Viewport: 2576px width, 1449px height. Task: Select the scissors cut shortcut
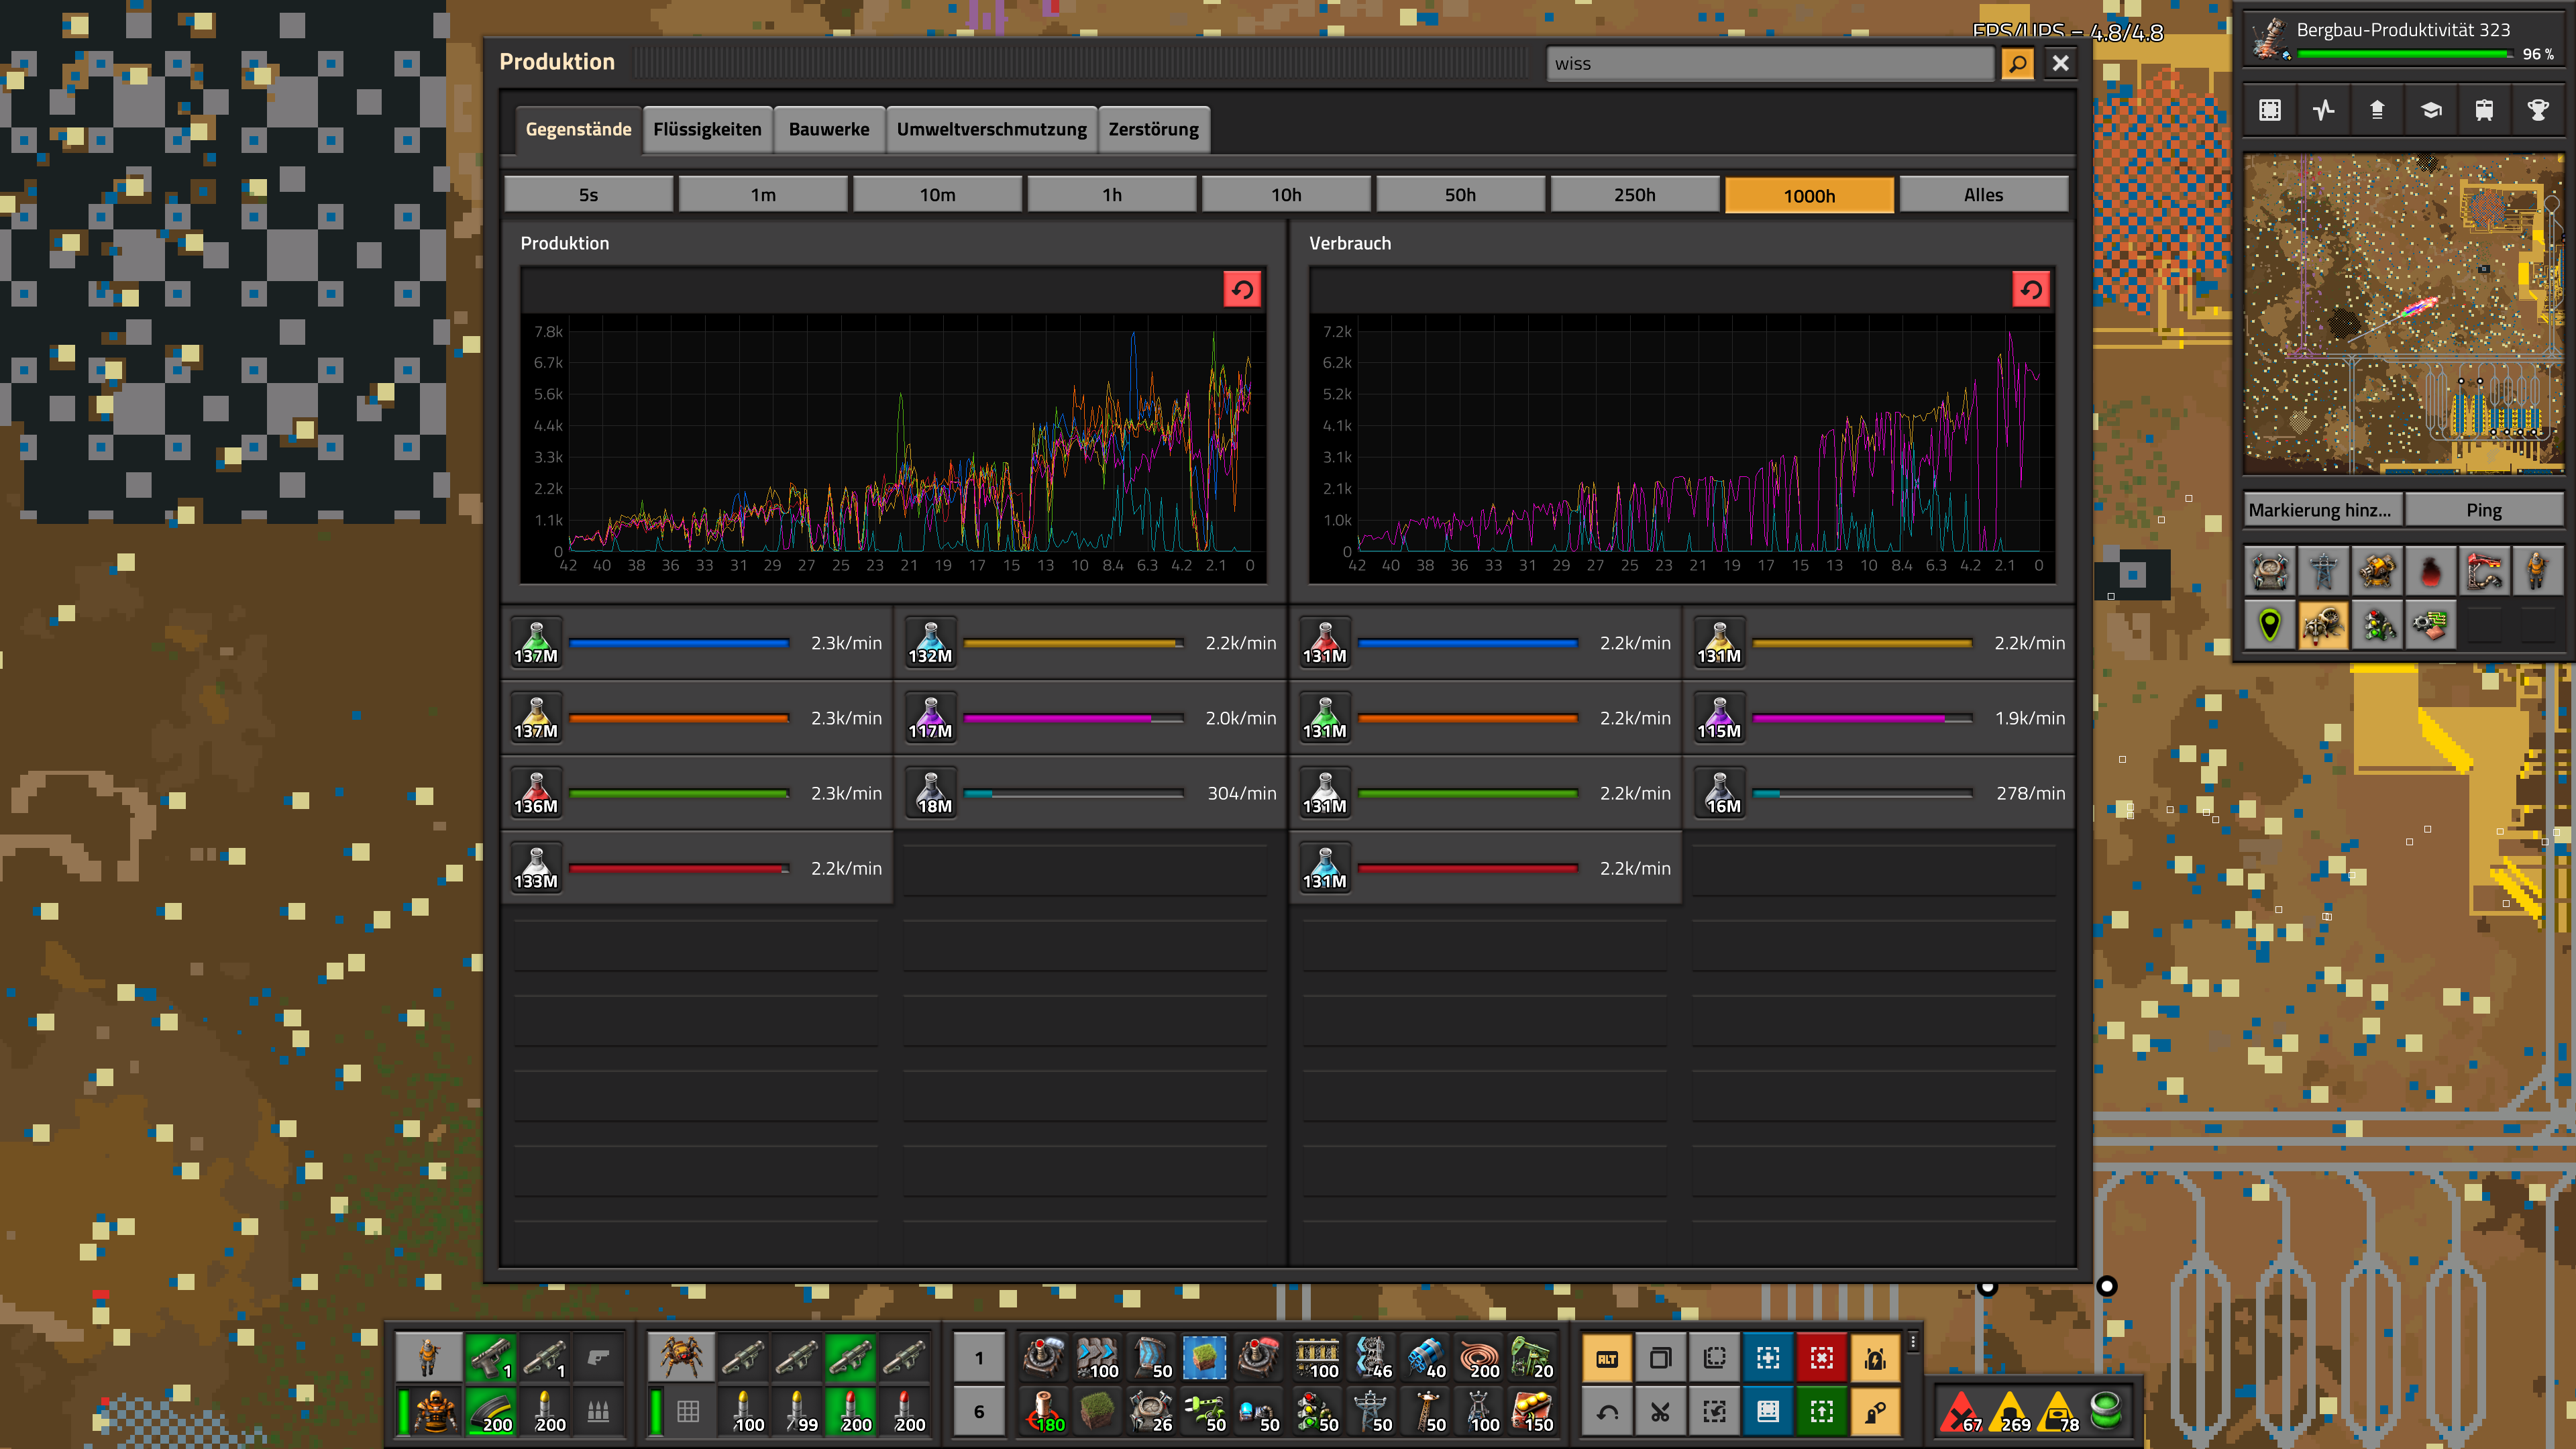tap(1660, 1411)
